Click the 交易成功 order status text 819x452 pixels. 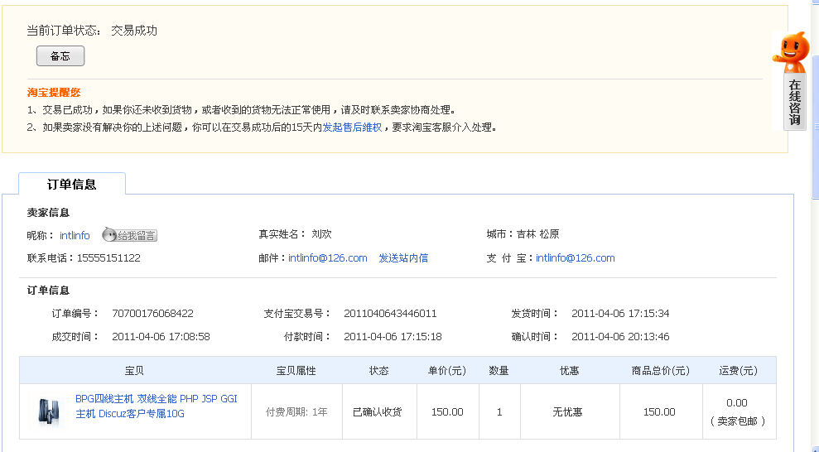pos(134,31)
